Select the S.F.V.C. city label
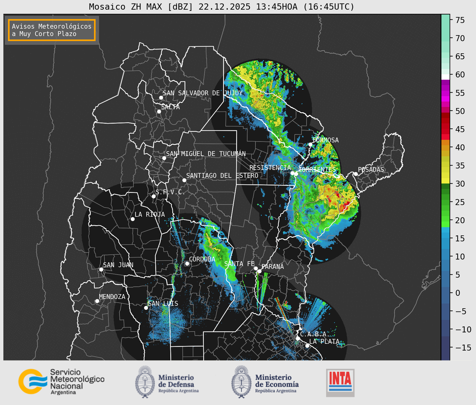Screen dimensions: 476x405 click(x=170, y=192)
